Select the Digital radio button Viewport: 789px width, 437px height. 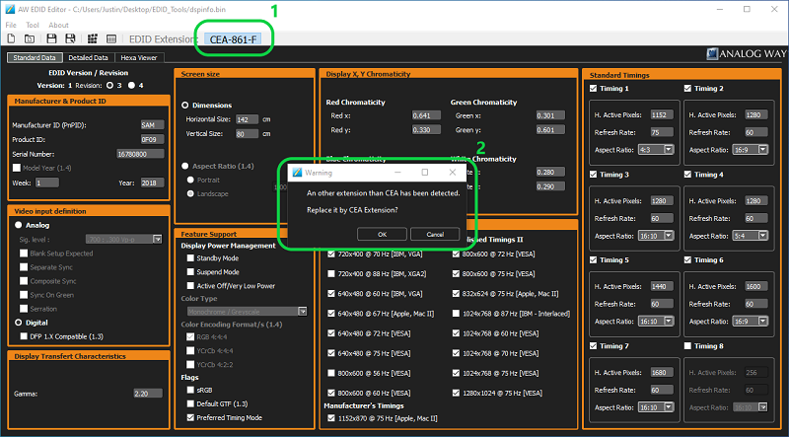17,323
